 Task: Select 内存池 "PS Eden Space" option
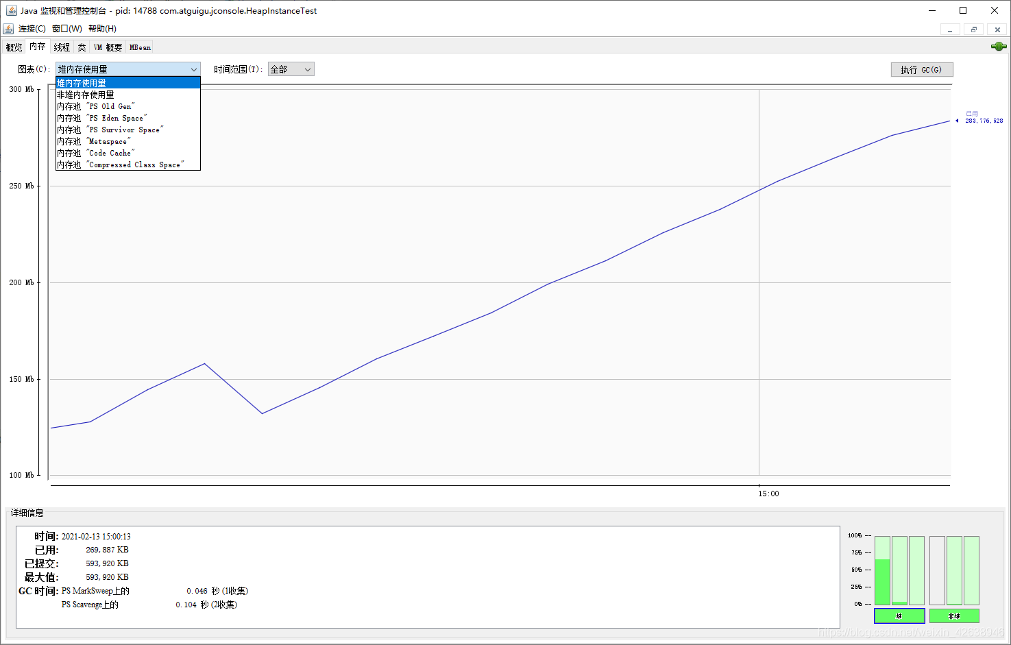coord(127,118)
